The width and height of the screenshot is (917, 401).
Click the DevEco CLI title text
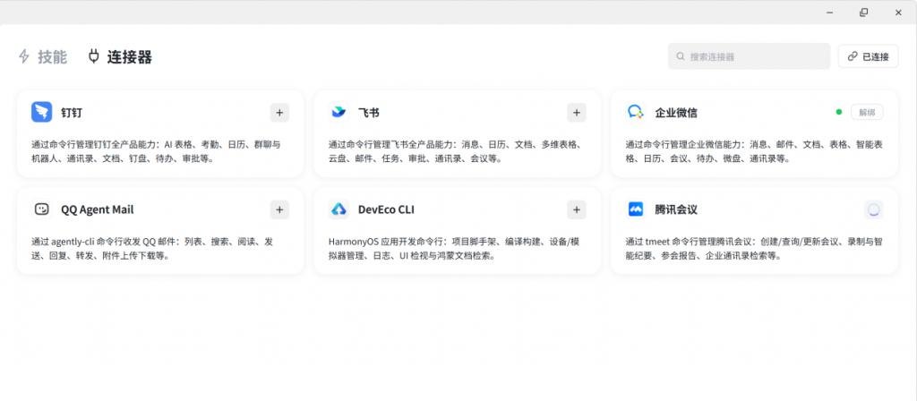[387, 209]
